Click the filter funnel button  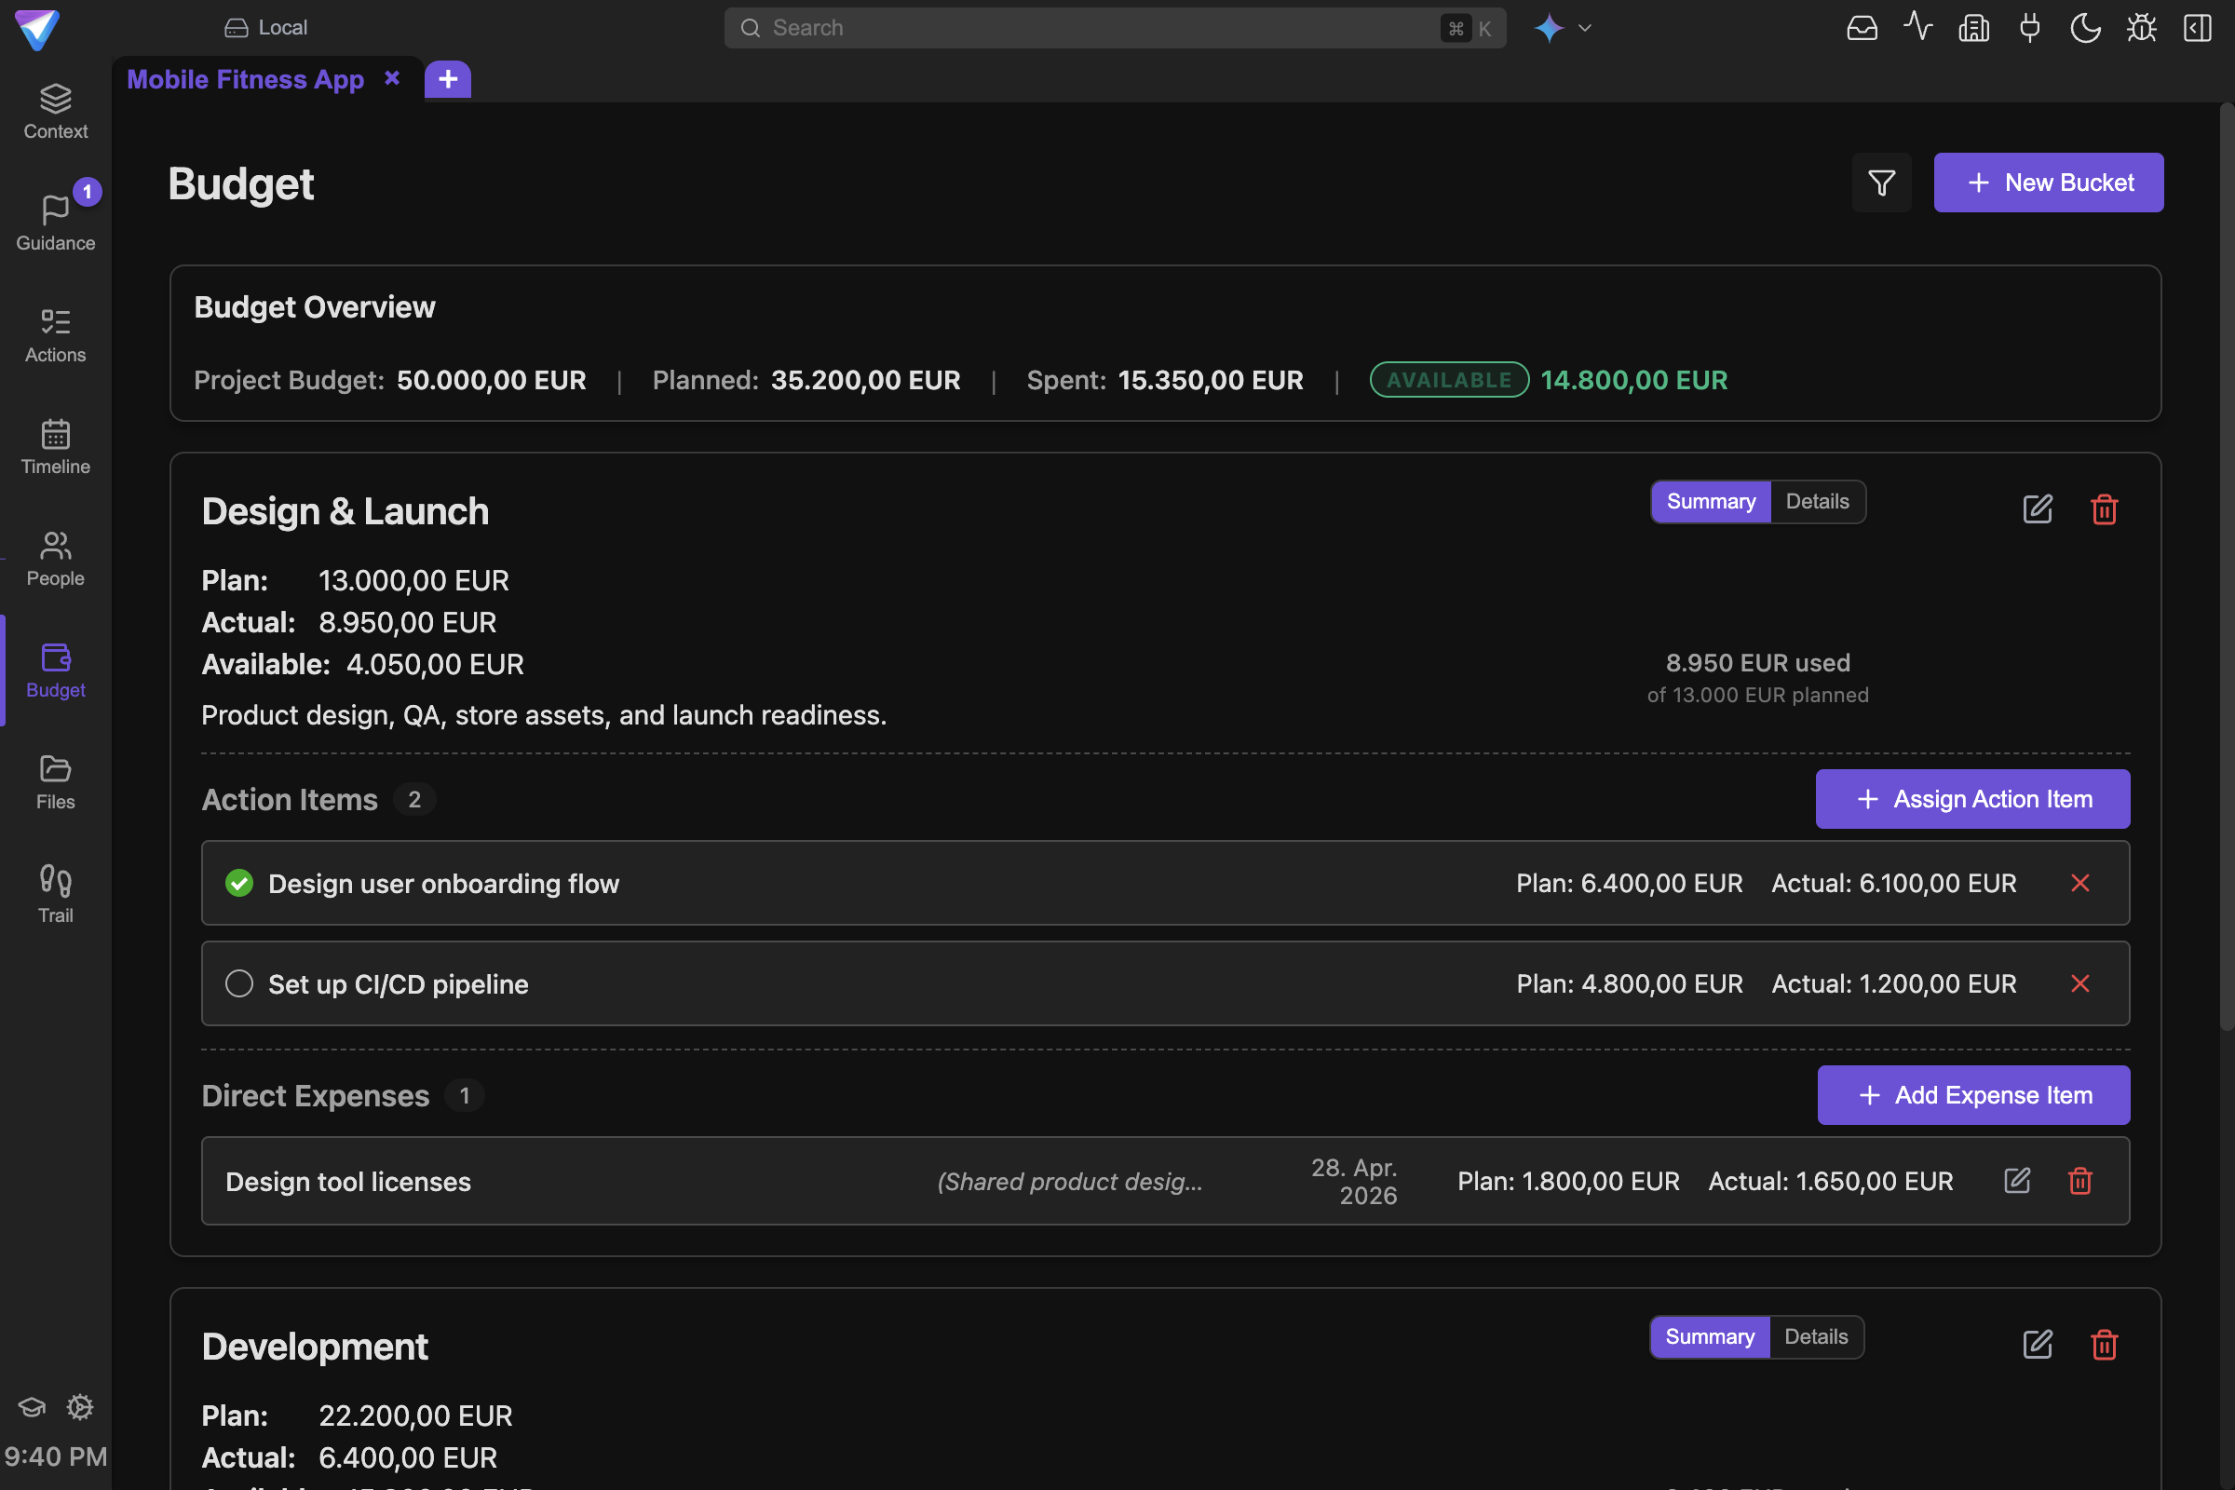(x=1881, y=183)
